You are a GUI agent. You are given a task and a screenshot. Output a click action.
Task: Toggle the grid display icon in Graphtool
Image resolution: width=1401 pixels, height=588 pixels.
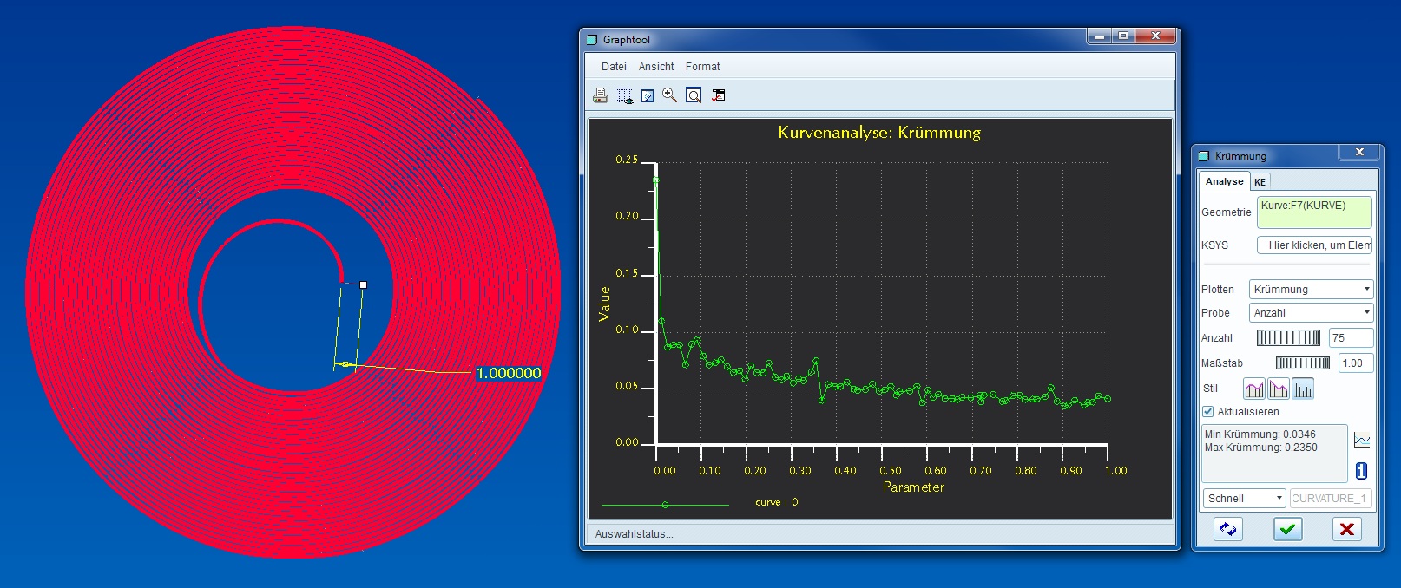coord(624,95)
